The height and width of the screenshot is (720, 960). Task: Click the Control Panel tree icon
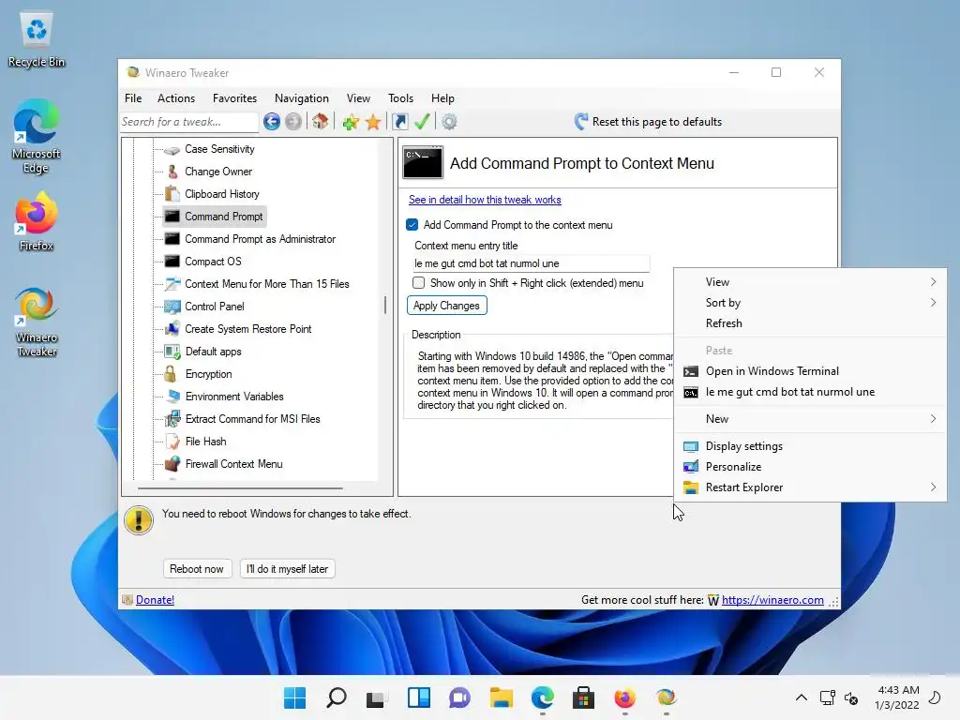pyautogui.click(x=172, y=307)
